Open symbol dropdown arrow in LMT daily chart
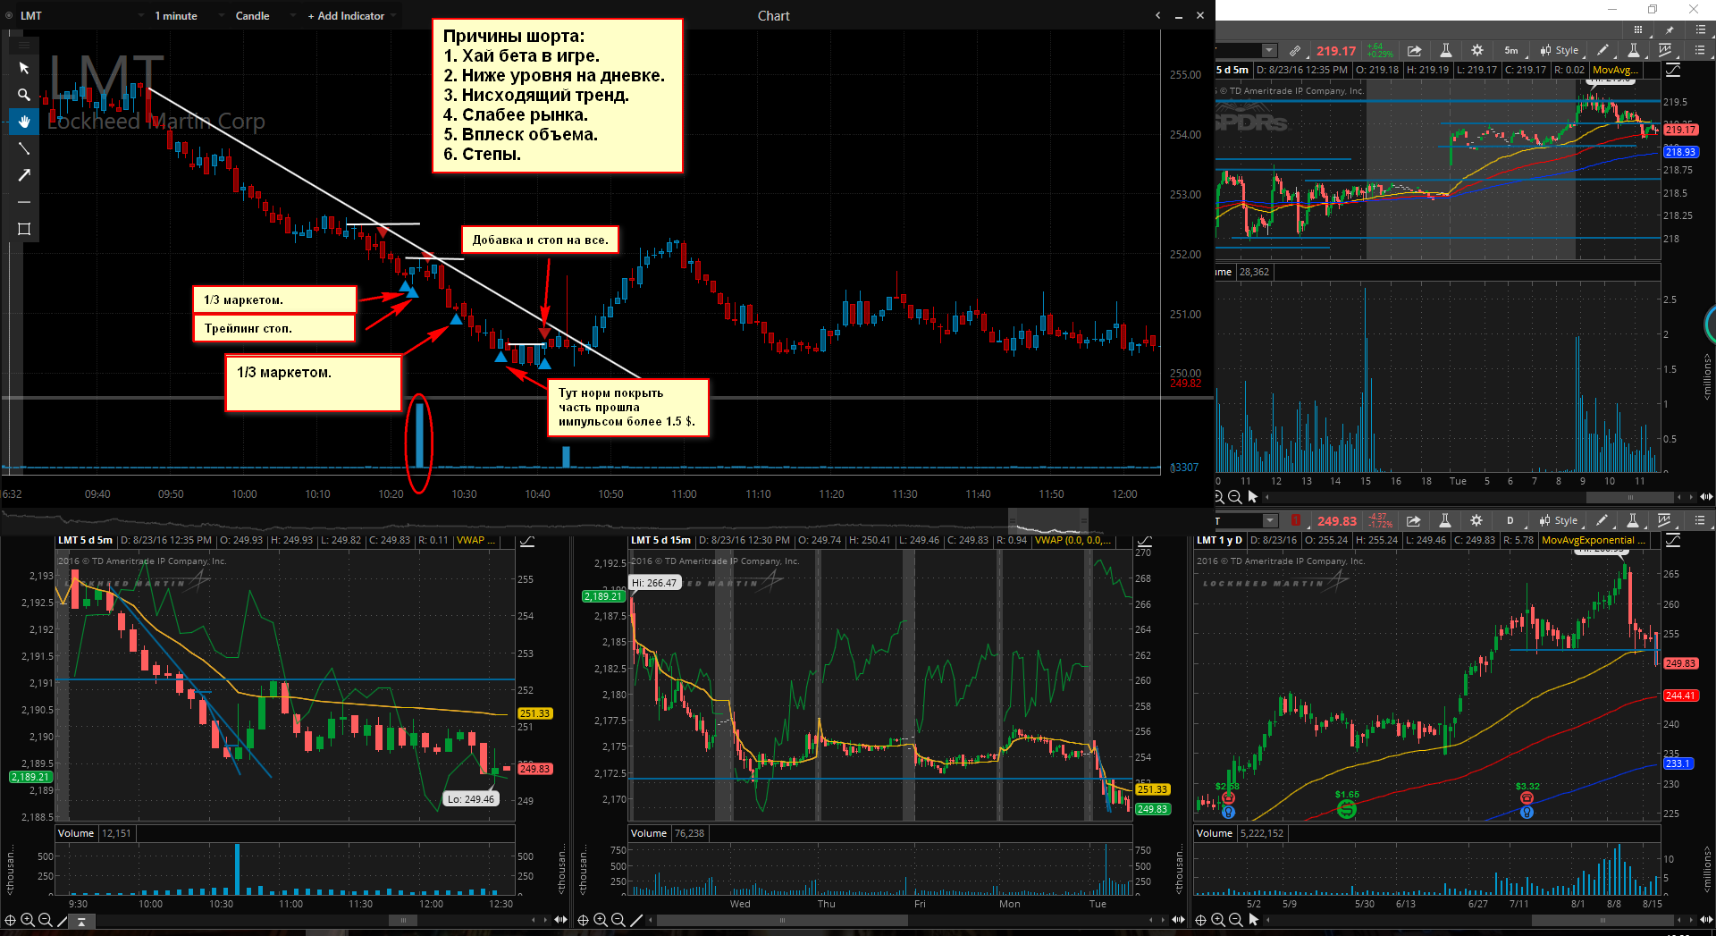 (x=1270, y=520)
